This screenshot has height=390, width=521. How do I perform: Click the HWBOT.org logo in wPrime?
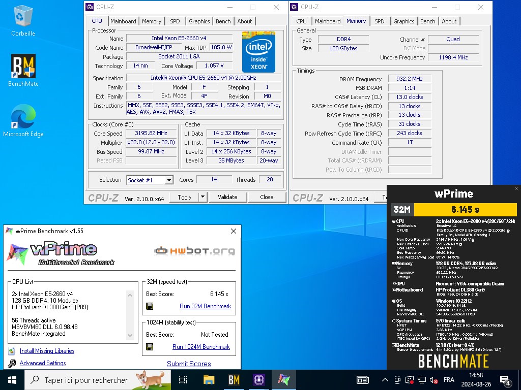pos(195,251)
